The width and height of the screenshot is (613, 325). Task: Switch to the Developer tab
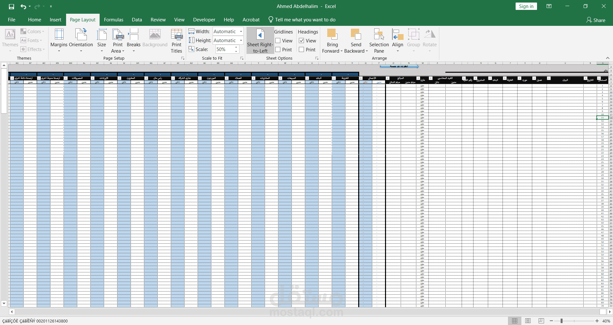coord(204,20)
